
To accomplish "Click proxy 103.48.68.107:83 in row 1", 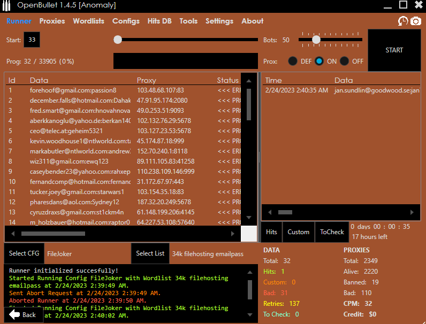I will tap(161, 90).
